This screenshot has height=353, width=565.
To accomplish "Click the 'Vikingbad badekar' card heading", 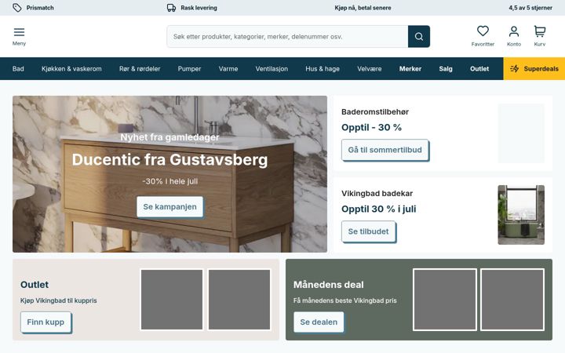I will (377, 194).
